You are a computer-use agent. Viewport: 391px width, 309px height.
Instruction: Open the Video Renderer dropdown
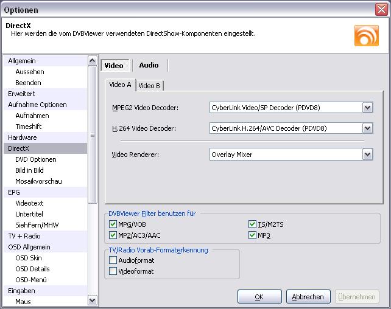click(x=367, y=154)
